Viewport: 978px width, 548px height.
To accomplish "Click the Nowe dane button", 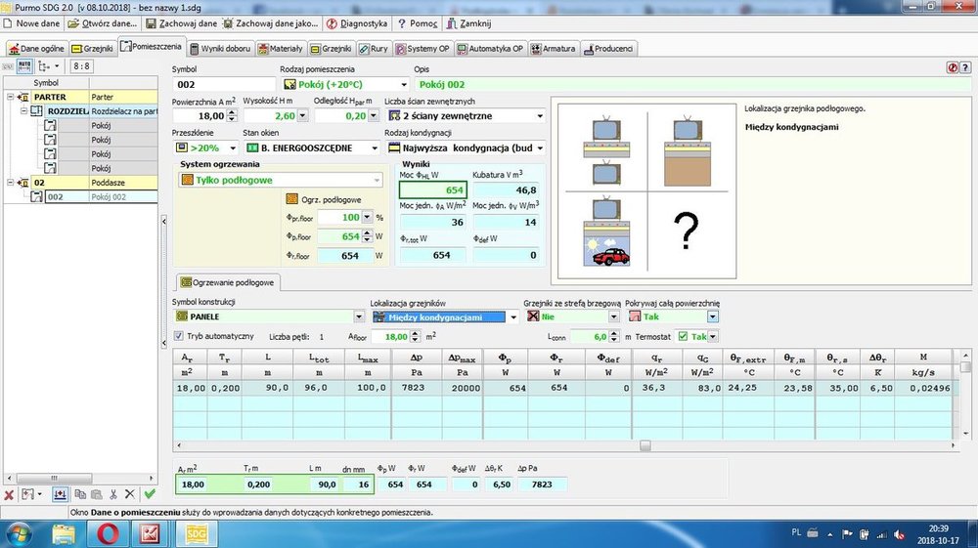I will (x=34, y=23).
